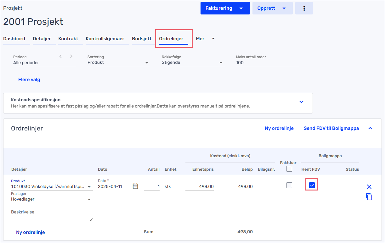
Task: Click the Periode field showing Alle perioder
Action: pos(45,63)
